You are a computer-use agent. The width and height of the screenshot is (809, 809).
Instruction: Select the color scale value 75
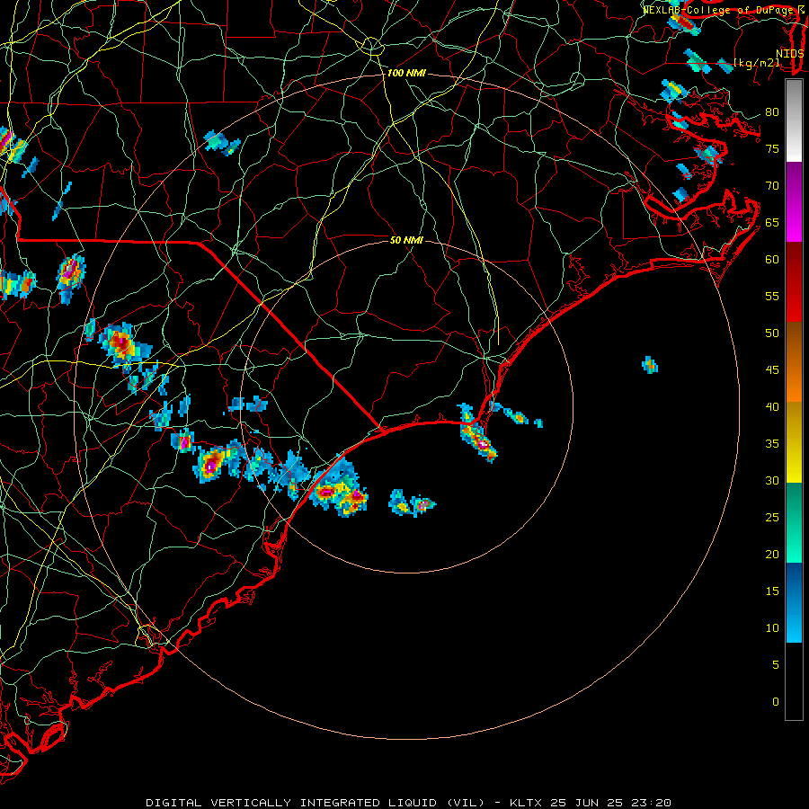(x=772, y=148)
